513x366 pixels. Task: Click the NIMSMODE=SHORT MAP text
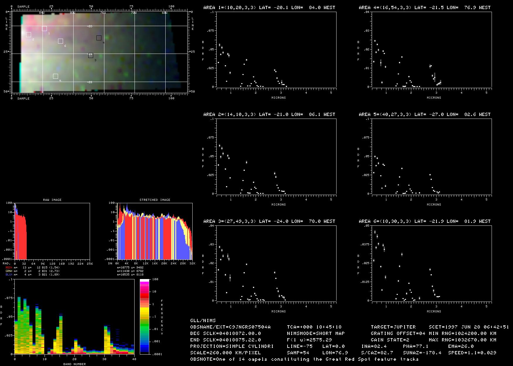tap(316, 333)
